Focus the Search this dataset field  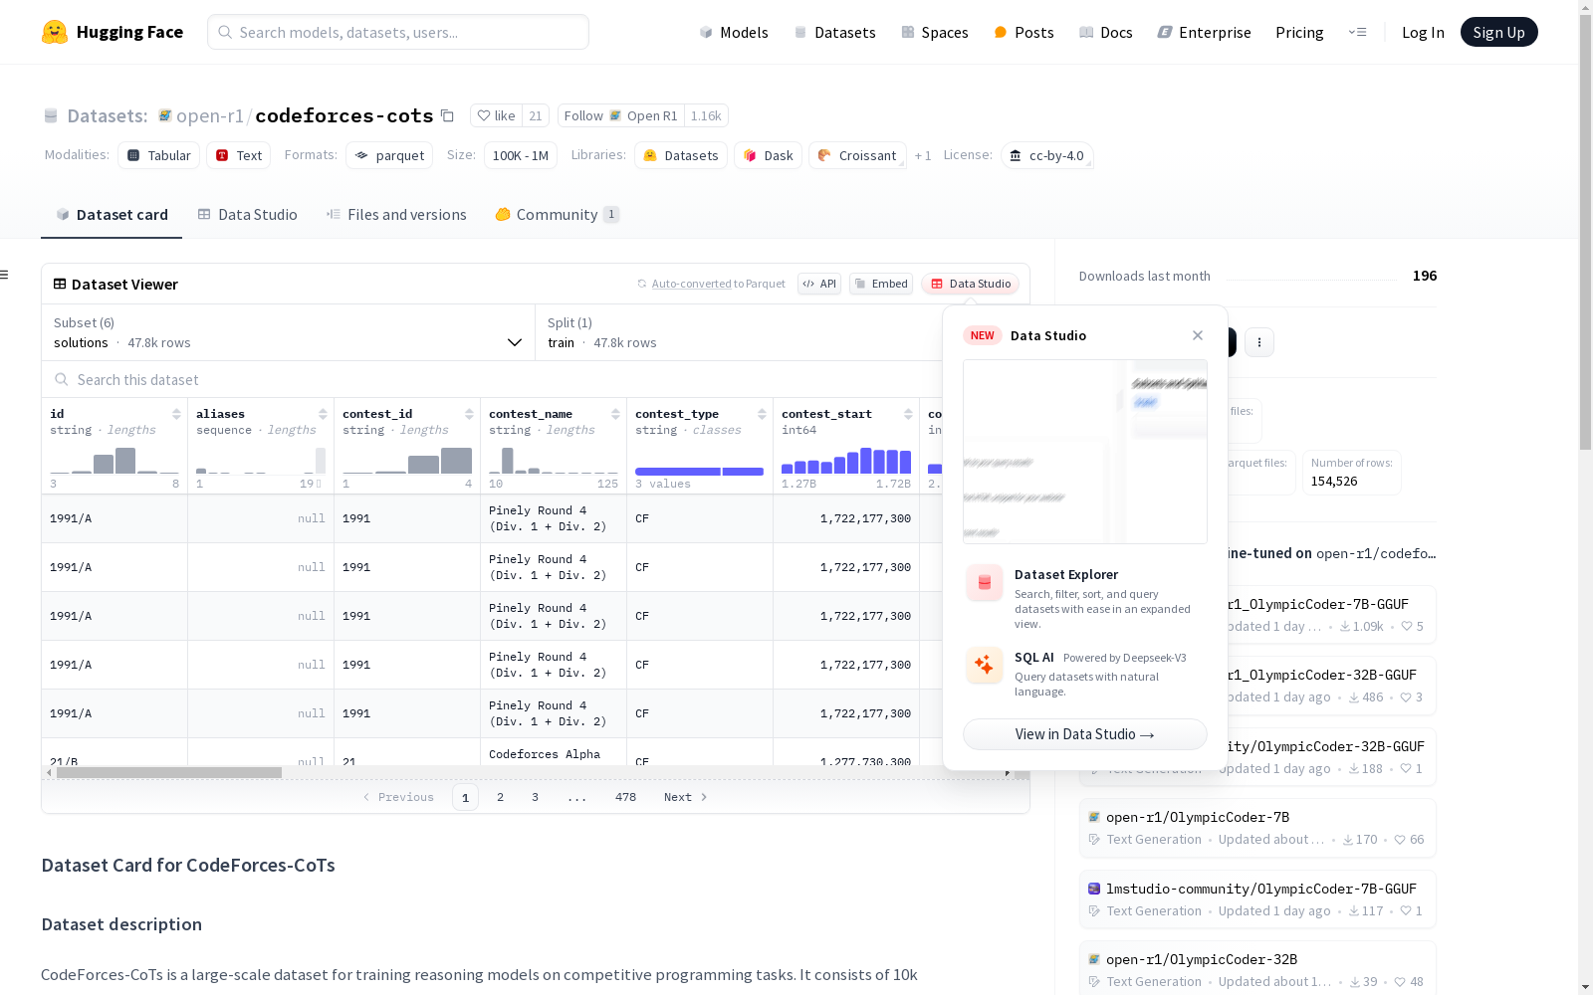(x=493, y=380)
